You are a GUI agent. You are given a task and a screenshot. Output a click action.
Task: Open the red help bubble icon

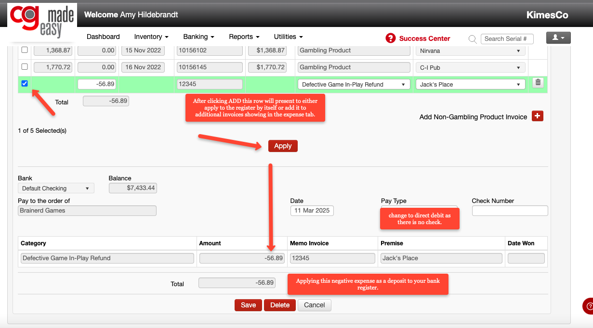(x=588, y=306)
